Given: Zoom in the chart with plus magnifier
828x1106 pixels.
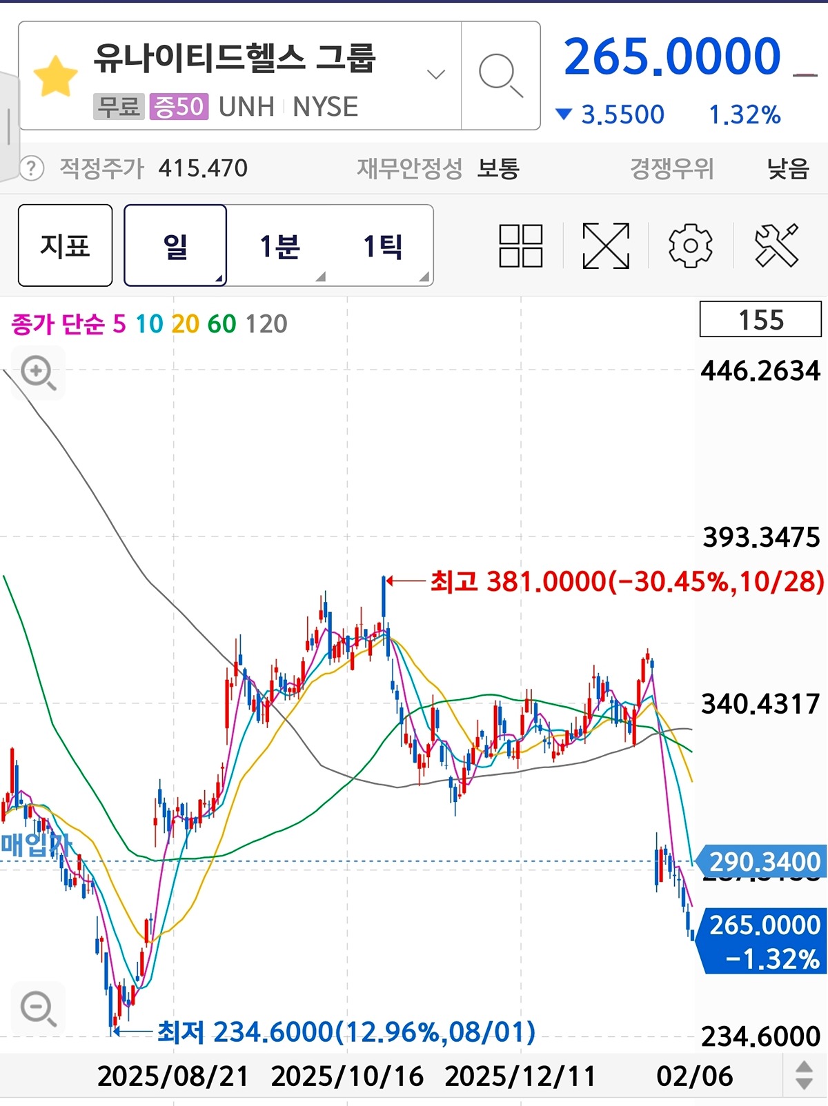Looking at the screenshot, I should point(38,373).
